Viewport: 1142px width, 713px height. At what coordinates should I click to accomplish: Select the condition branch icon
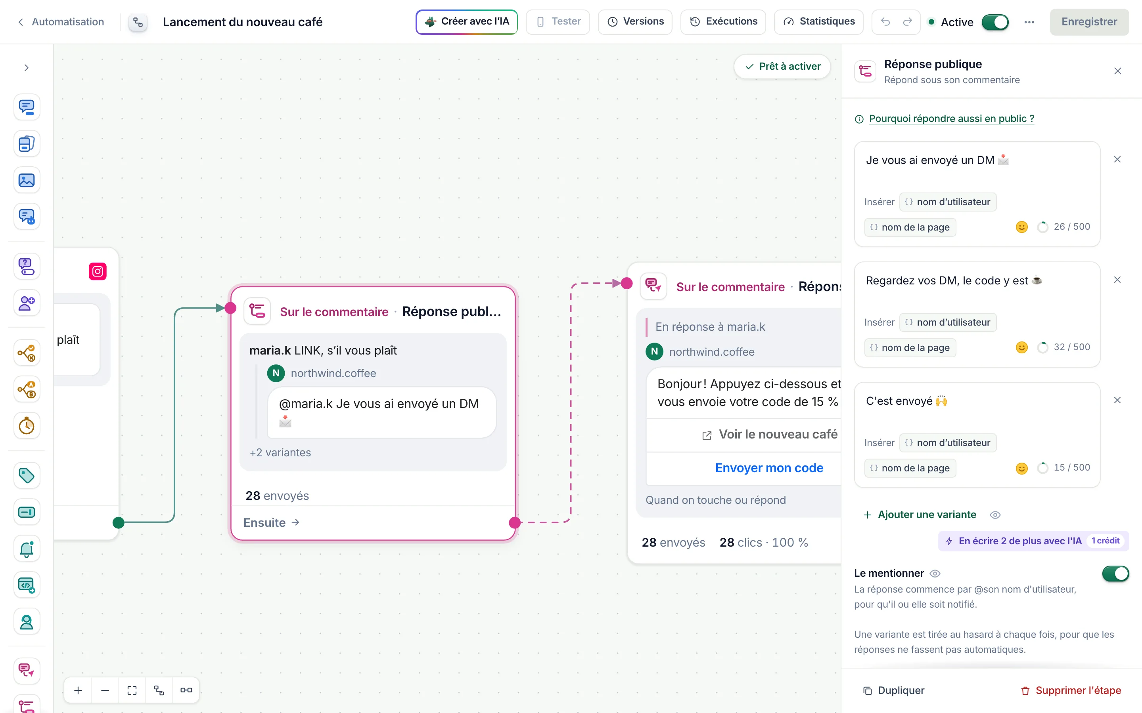pos(27,353)
